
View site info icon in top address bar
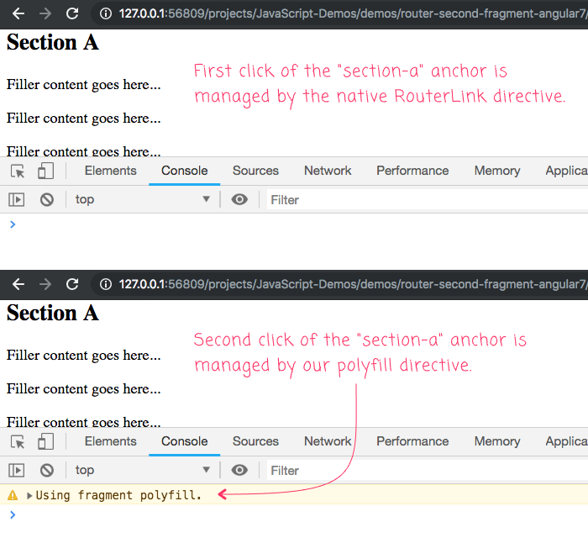(106, 14)
